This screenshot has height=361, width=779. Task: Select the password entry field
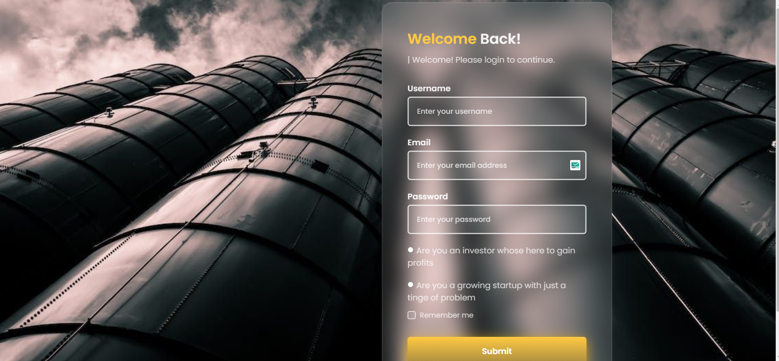point(497,219)
